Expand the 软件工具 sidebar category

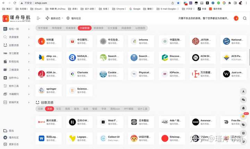coord(17,86)
